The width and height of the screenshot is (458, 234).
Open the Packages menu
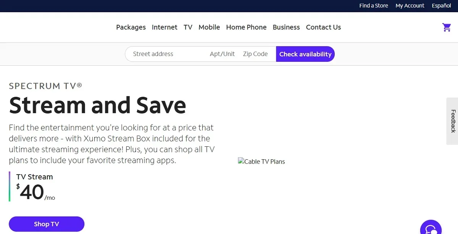click(x=131, y=27)
